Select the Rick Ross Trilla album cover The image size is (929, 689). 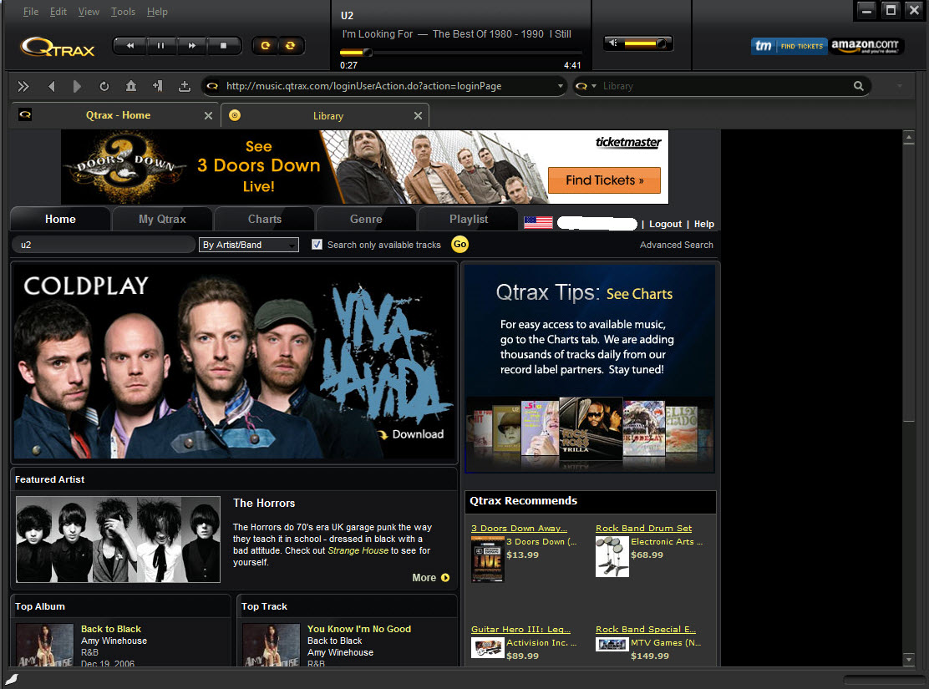click(x=591, y=428)
